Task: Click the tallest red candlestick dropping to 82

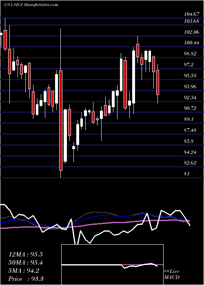Action: pos(61,121)
